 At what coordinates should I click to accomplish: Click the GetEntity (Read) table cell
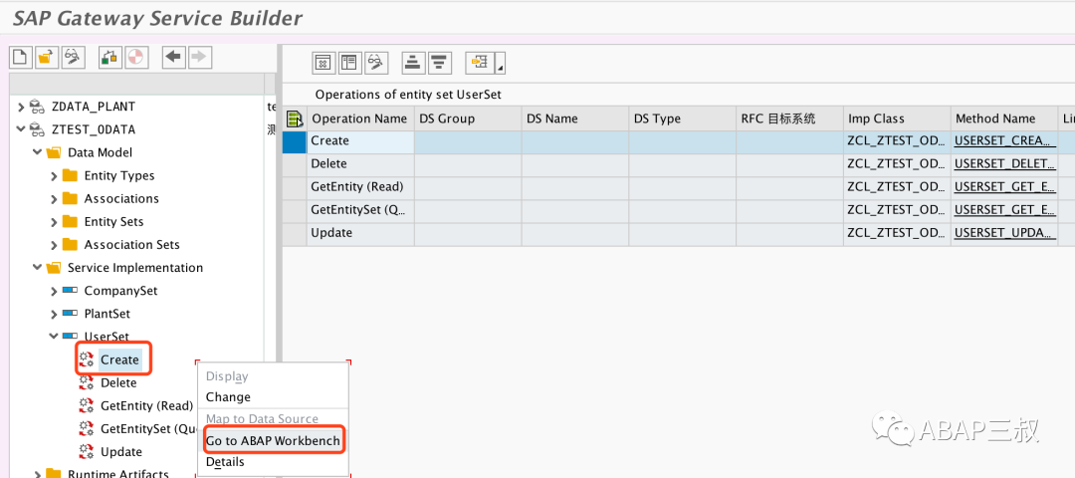point(360,187)
